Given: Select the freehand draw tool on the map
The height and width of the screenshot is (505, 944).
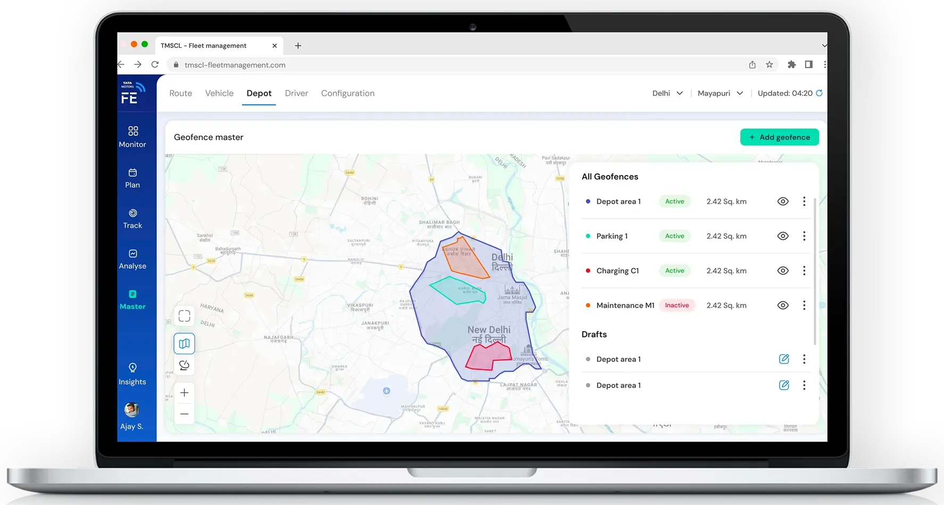Looking at the screenshot, I should click(x=184, y=365).
